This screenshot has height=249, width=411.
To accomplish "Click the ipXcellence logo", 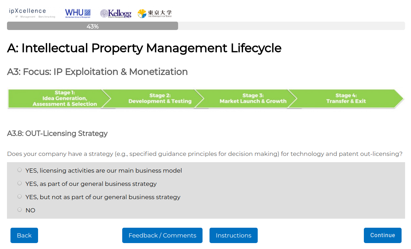I will (32, 13).
